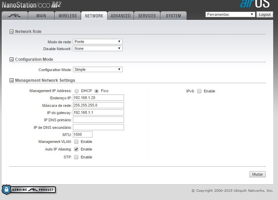Collapse the Network Role section

click(x=11, y=31)
